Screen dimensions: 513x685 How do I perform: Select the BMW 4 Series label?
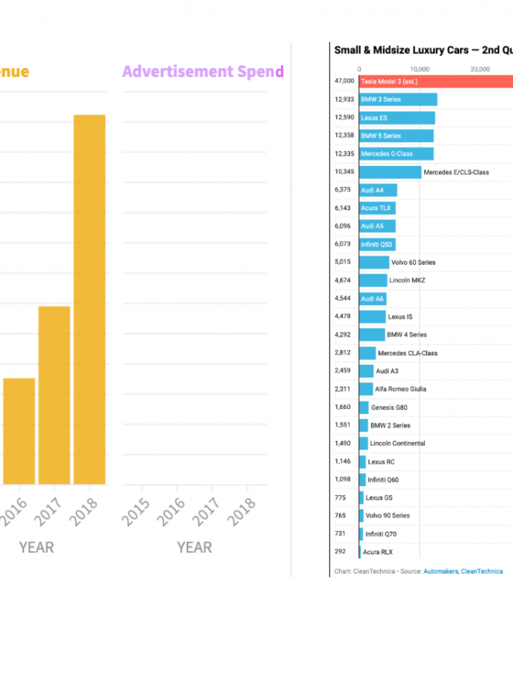coord(406,334)
